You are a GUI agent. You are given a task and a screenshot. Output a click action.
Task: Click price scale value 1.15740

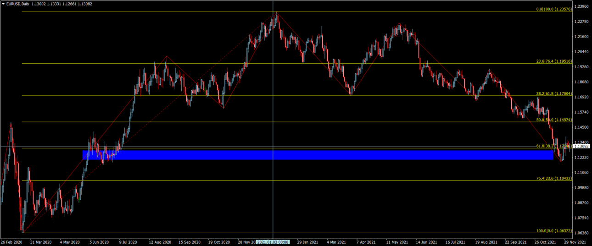point(582,112)
